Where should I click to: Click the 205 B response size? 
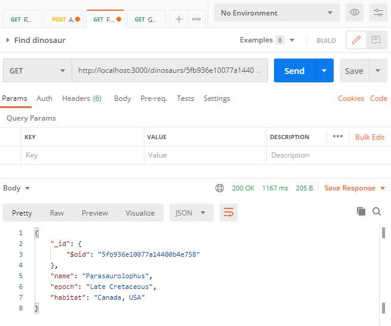coord(304,188)
